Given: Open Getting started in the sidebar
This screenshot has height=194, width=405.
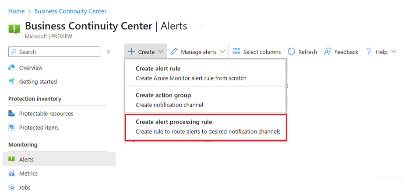Looking at the screenshot, I should (x=38, y=82).
